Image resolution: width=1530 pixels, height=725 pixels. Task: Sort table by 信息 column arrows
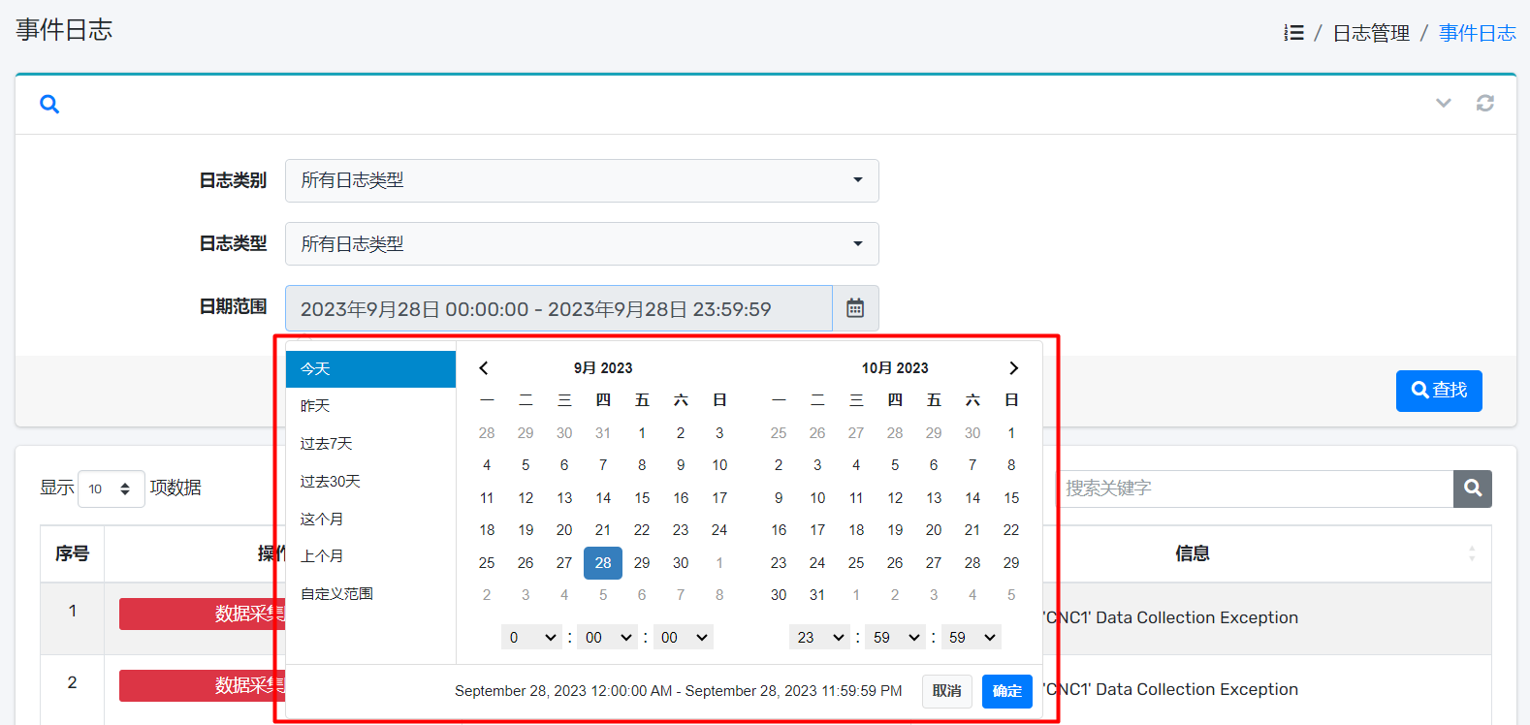point(1471,553)
